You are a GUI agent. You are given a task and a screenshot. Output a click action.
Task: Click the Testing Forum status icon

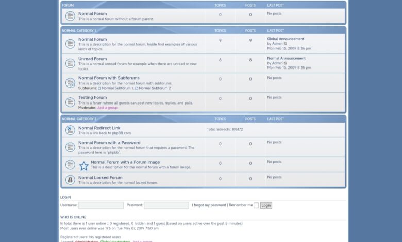coord(70,102)
